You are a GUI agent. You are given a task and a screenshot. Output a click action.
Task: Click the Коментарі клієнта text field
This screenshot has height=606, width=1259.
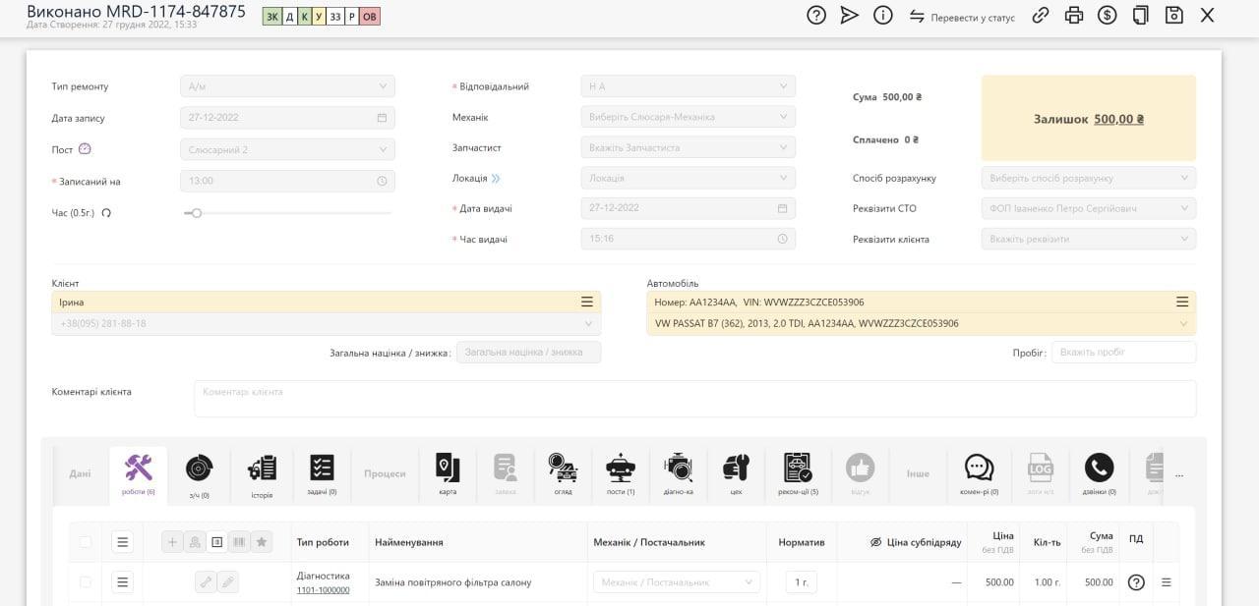694,399
